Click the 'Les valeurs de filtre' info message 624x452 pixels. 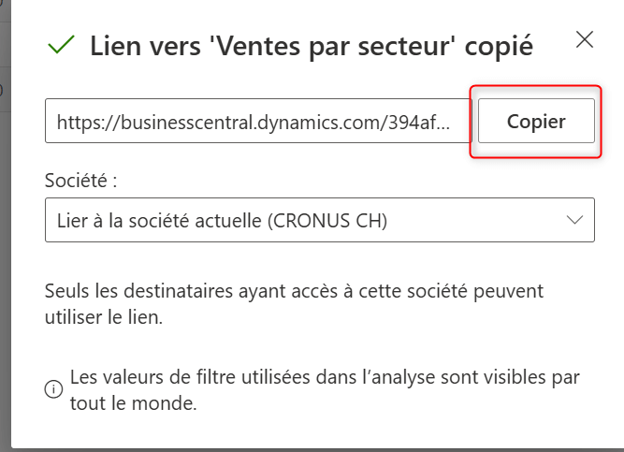[324, 378]
